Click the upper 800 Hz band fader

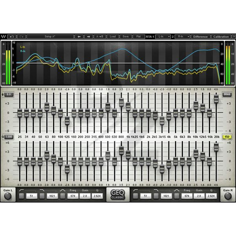[121, 102]
